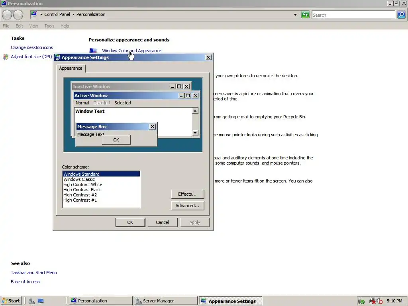The height and width of the screenshot is (306, 408).
Task: Expand dropdown arrow before Personalization breadcrumb
Action: 73,14
